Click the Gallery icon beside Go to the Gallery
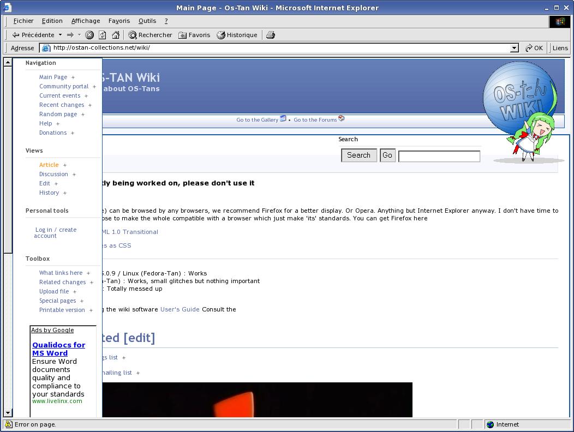574x432 pixels. coord(283,118)
